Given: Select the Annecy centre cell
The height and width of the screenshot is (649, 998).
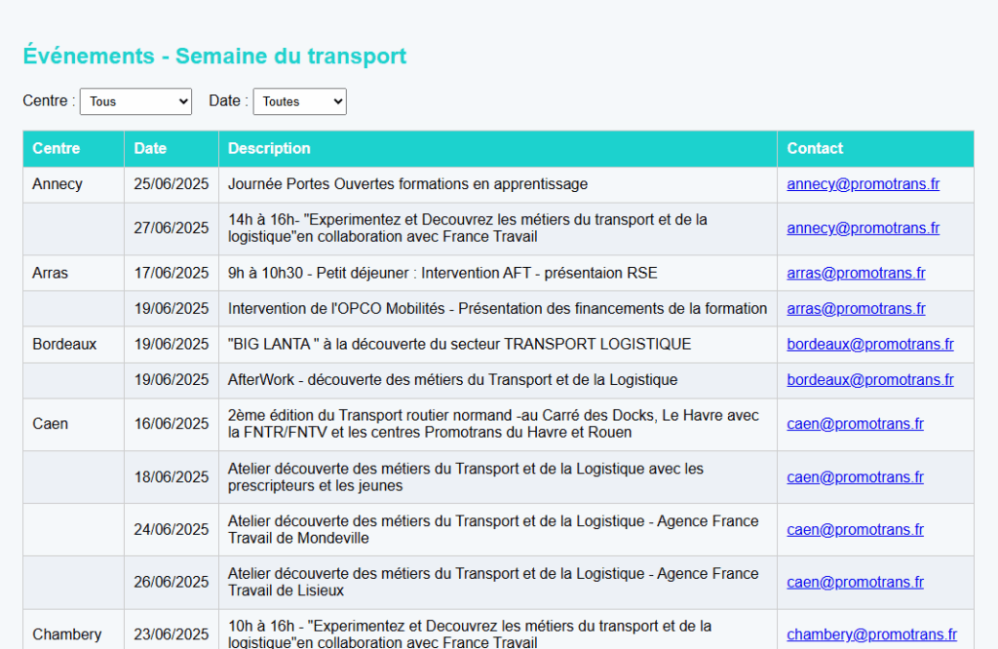Looking at the screenshot, I should tap(74, 184).
